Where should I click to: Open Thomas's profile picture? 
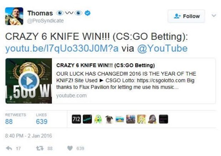point(14,16)
